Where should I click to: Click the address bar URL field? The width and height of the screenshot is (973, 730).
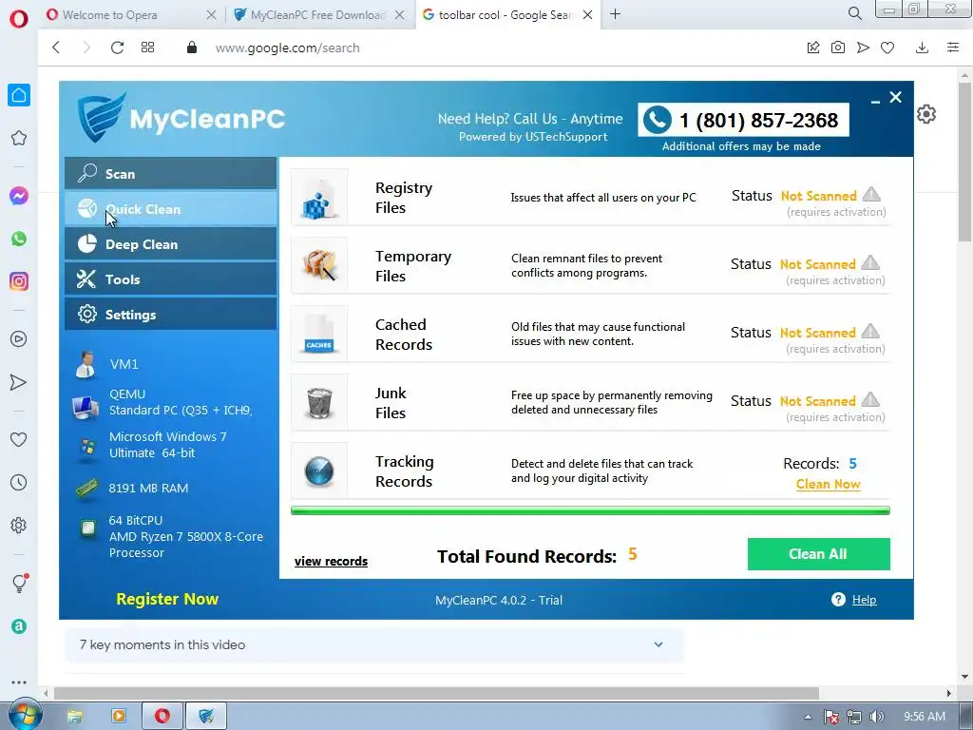tap(287, 48)
